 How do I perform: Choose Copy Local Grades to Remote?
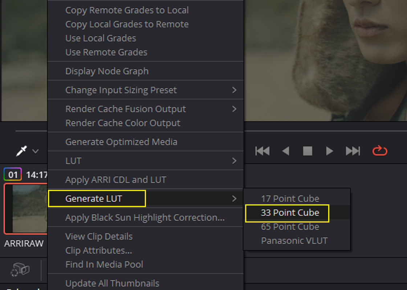pyautogui.click(x=146, y=24)
